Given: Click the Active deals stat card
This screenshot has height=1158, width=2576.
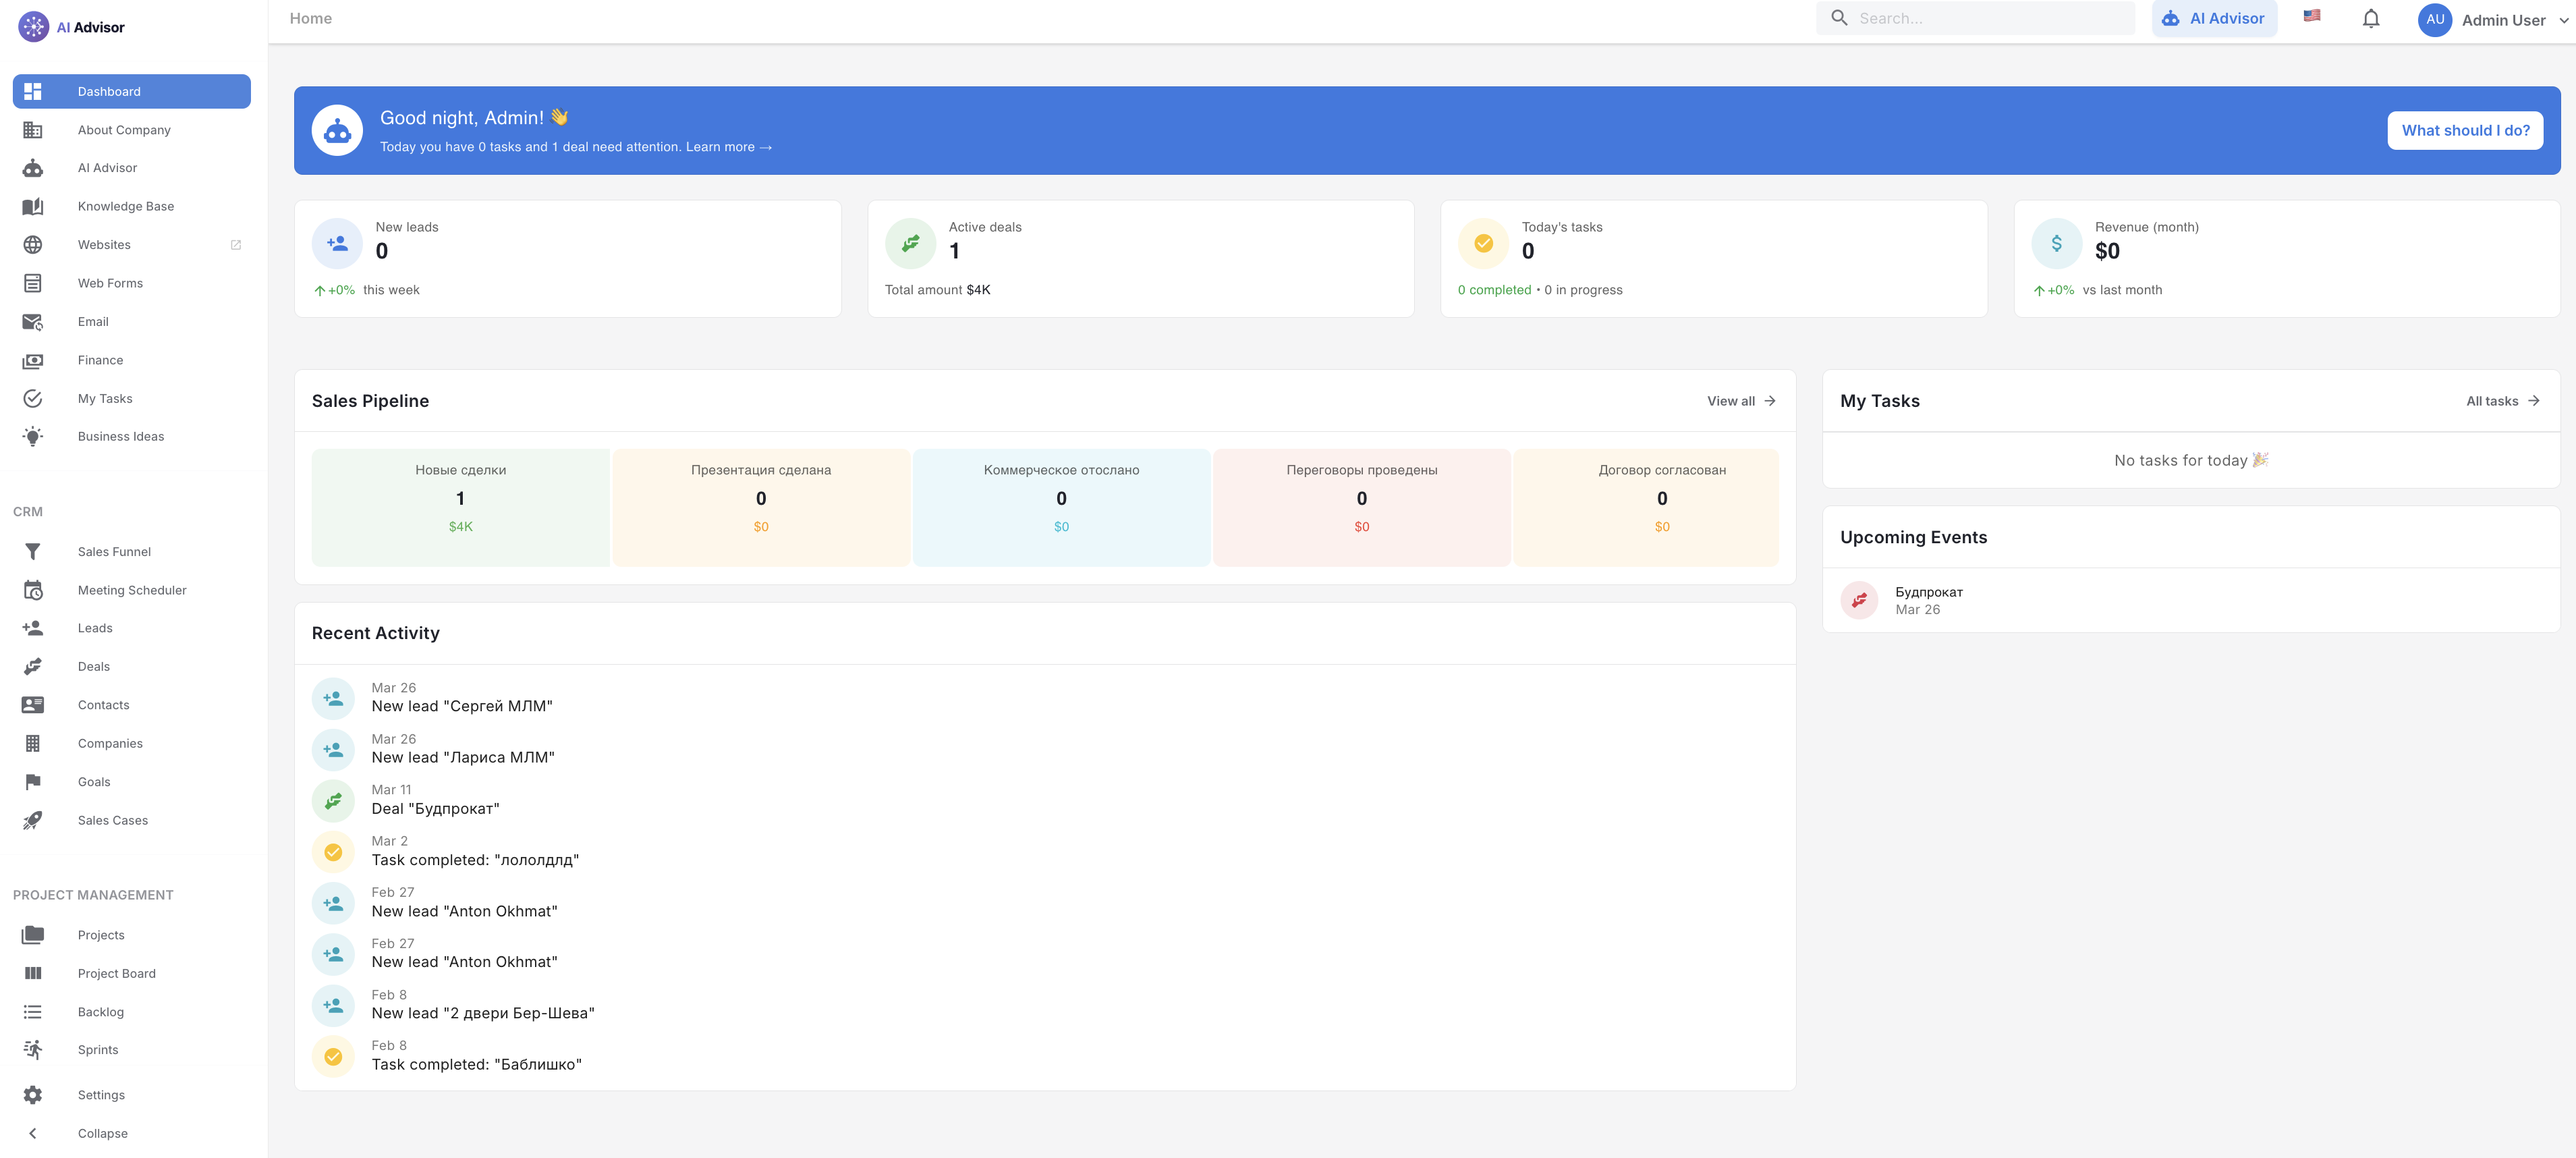Looking at the screenshot, I should (x=1141, y=259).
